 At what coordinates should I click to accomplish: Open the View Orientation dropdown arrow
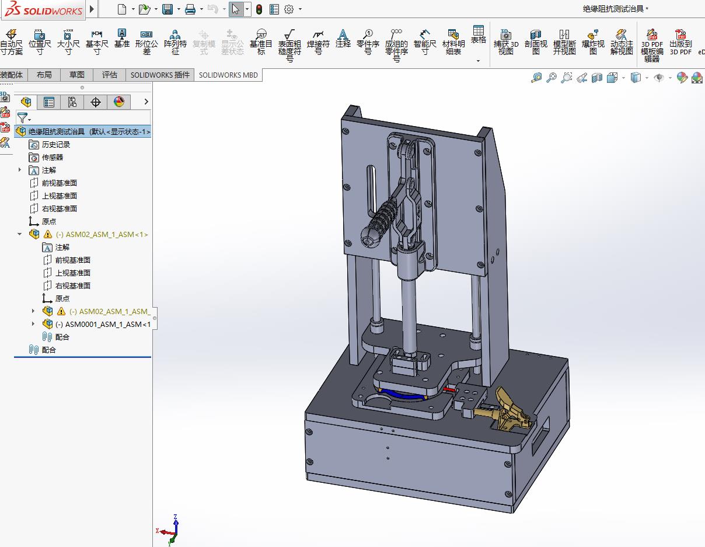pyautogui.click(x=623, y=78)
